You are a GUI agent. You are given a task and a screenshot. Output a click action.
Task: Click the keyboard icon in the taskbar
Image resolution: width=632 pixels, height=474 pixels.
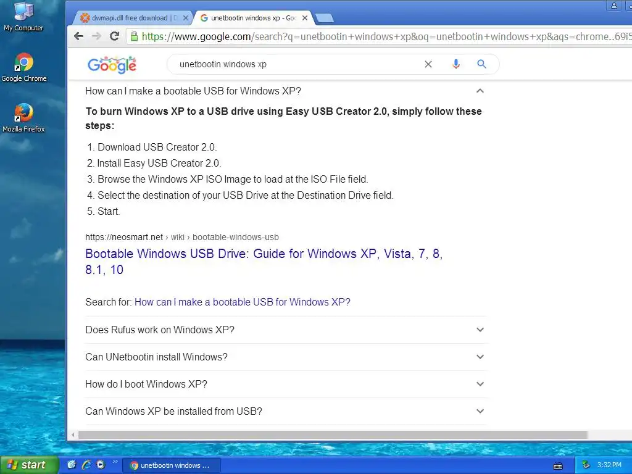[x=558, y=466]
